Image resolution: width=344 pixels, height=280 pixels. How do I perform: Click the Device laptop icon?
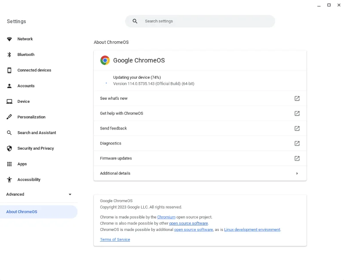coord(9,101)
